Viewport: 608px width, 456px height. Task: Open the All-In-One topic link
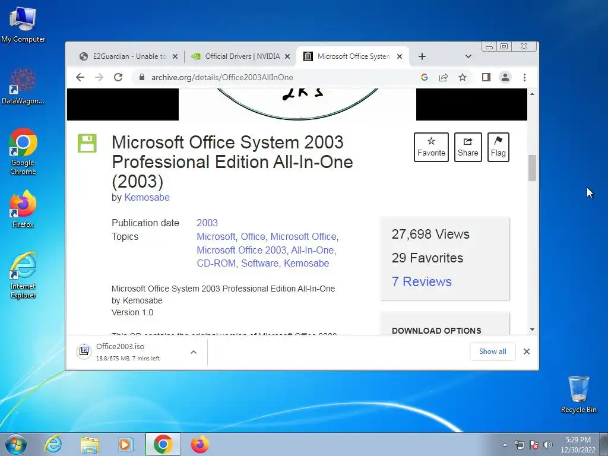(312, 250)
